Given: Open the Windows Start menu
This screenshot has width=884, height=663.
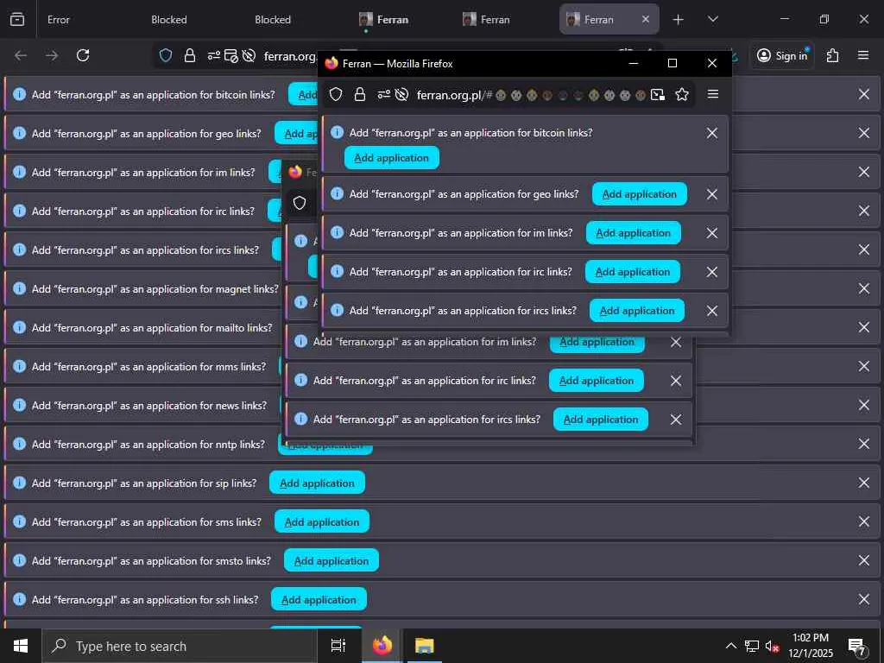Looking at the screenshot, I should point(21,646).
